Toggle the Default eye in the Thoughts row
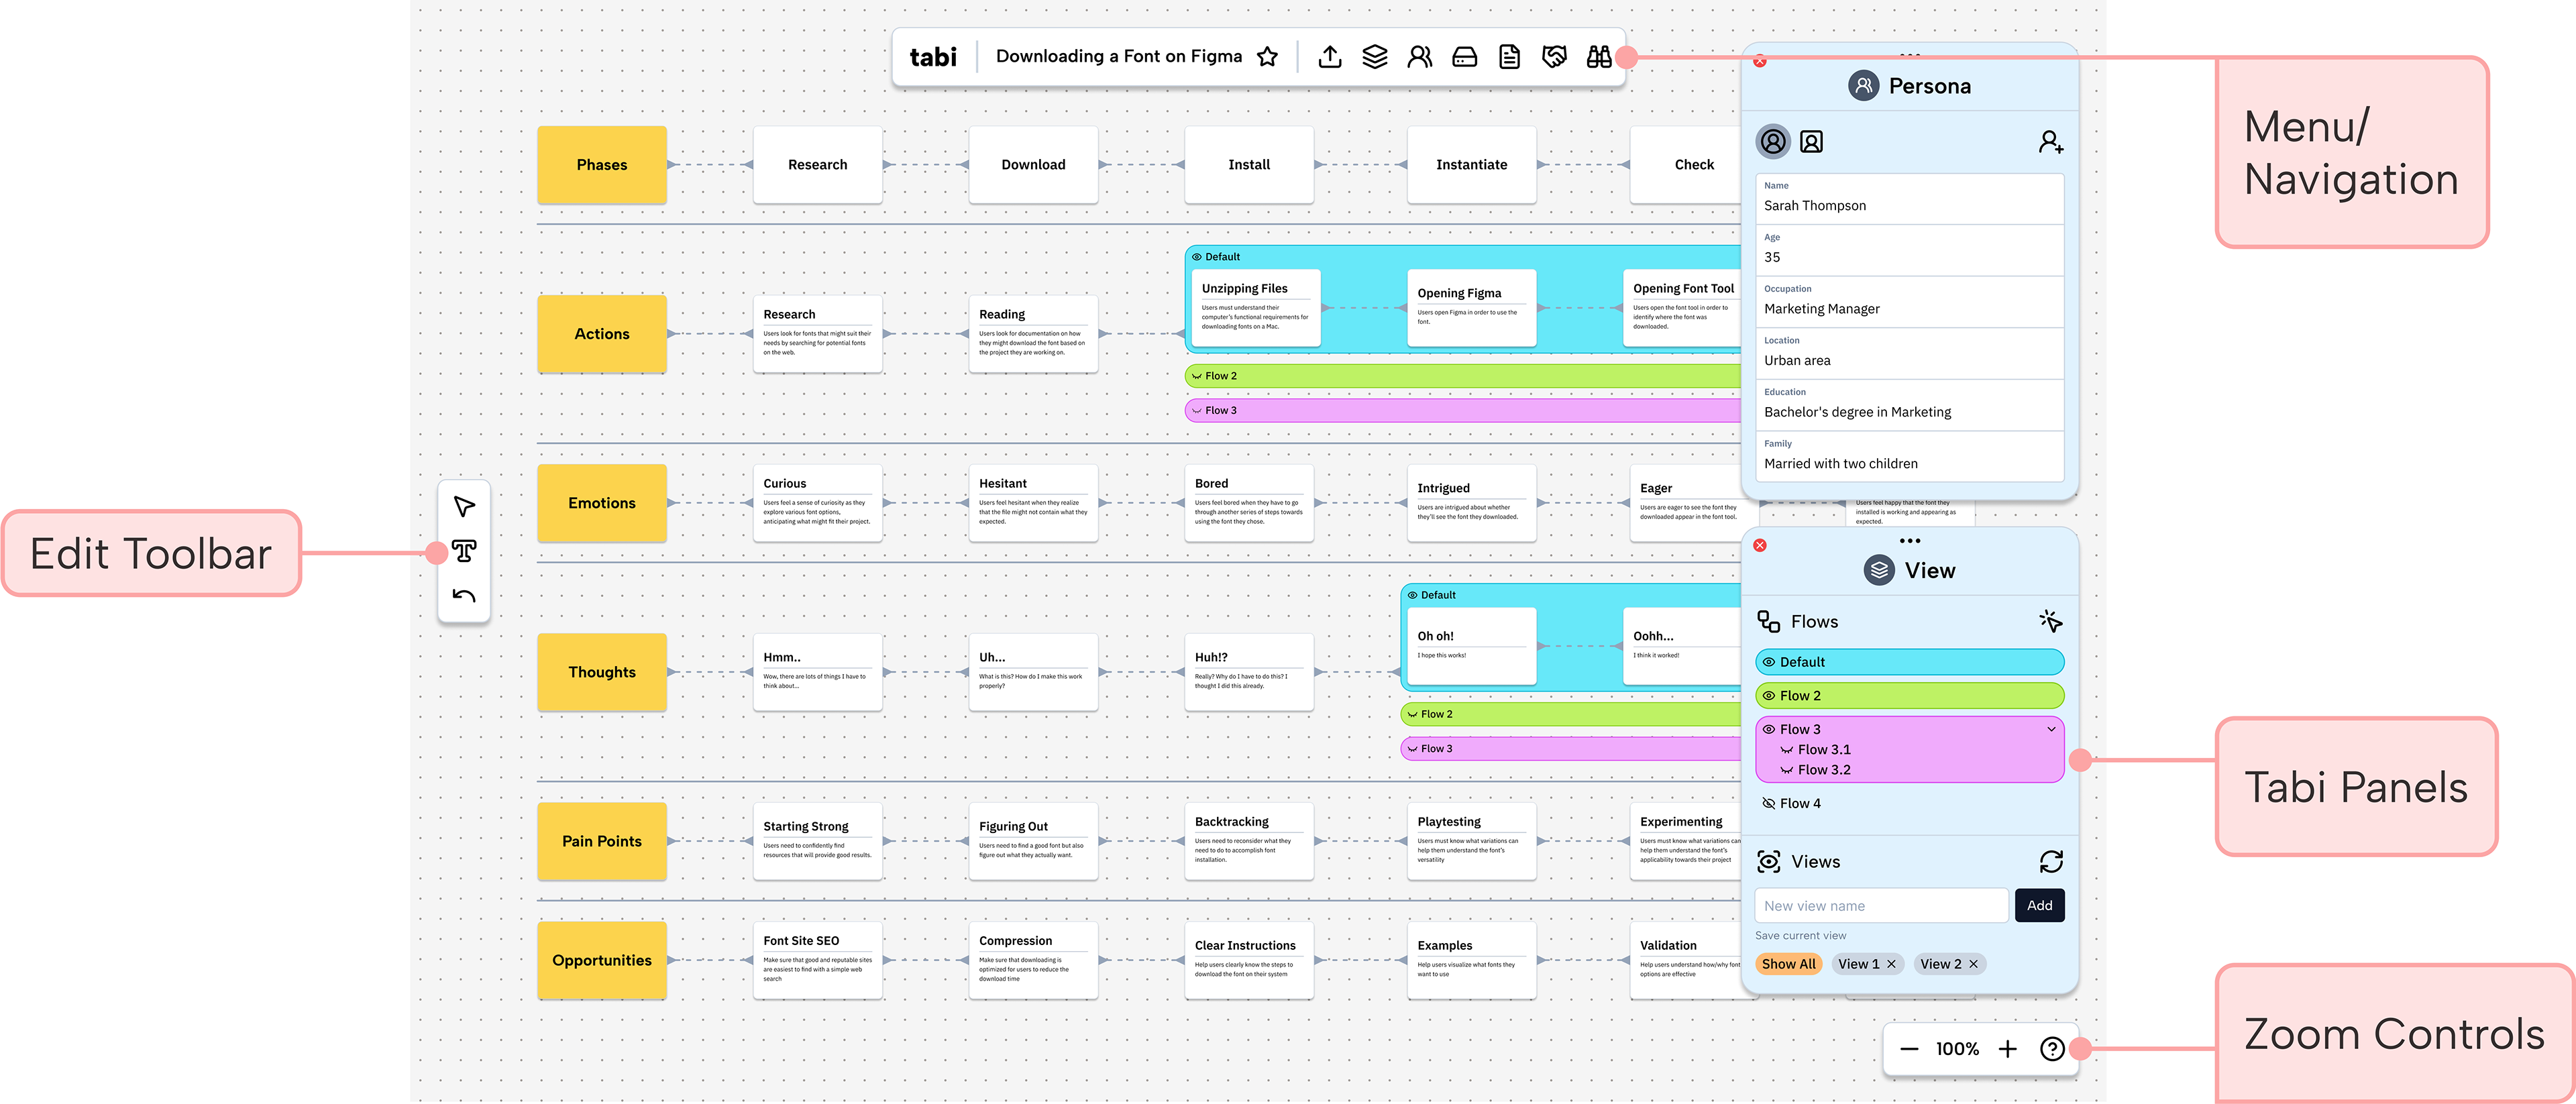This screenshot has height=1104, width=2576. click(1412, 595)
